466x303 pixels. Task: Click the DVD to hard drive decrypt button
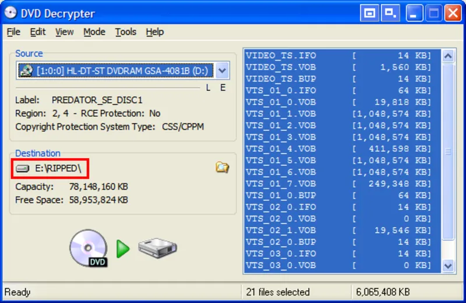coord(123,248)
